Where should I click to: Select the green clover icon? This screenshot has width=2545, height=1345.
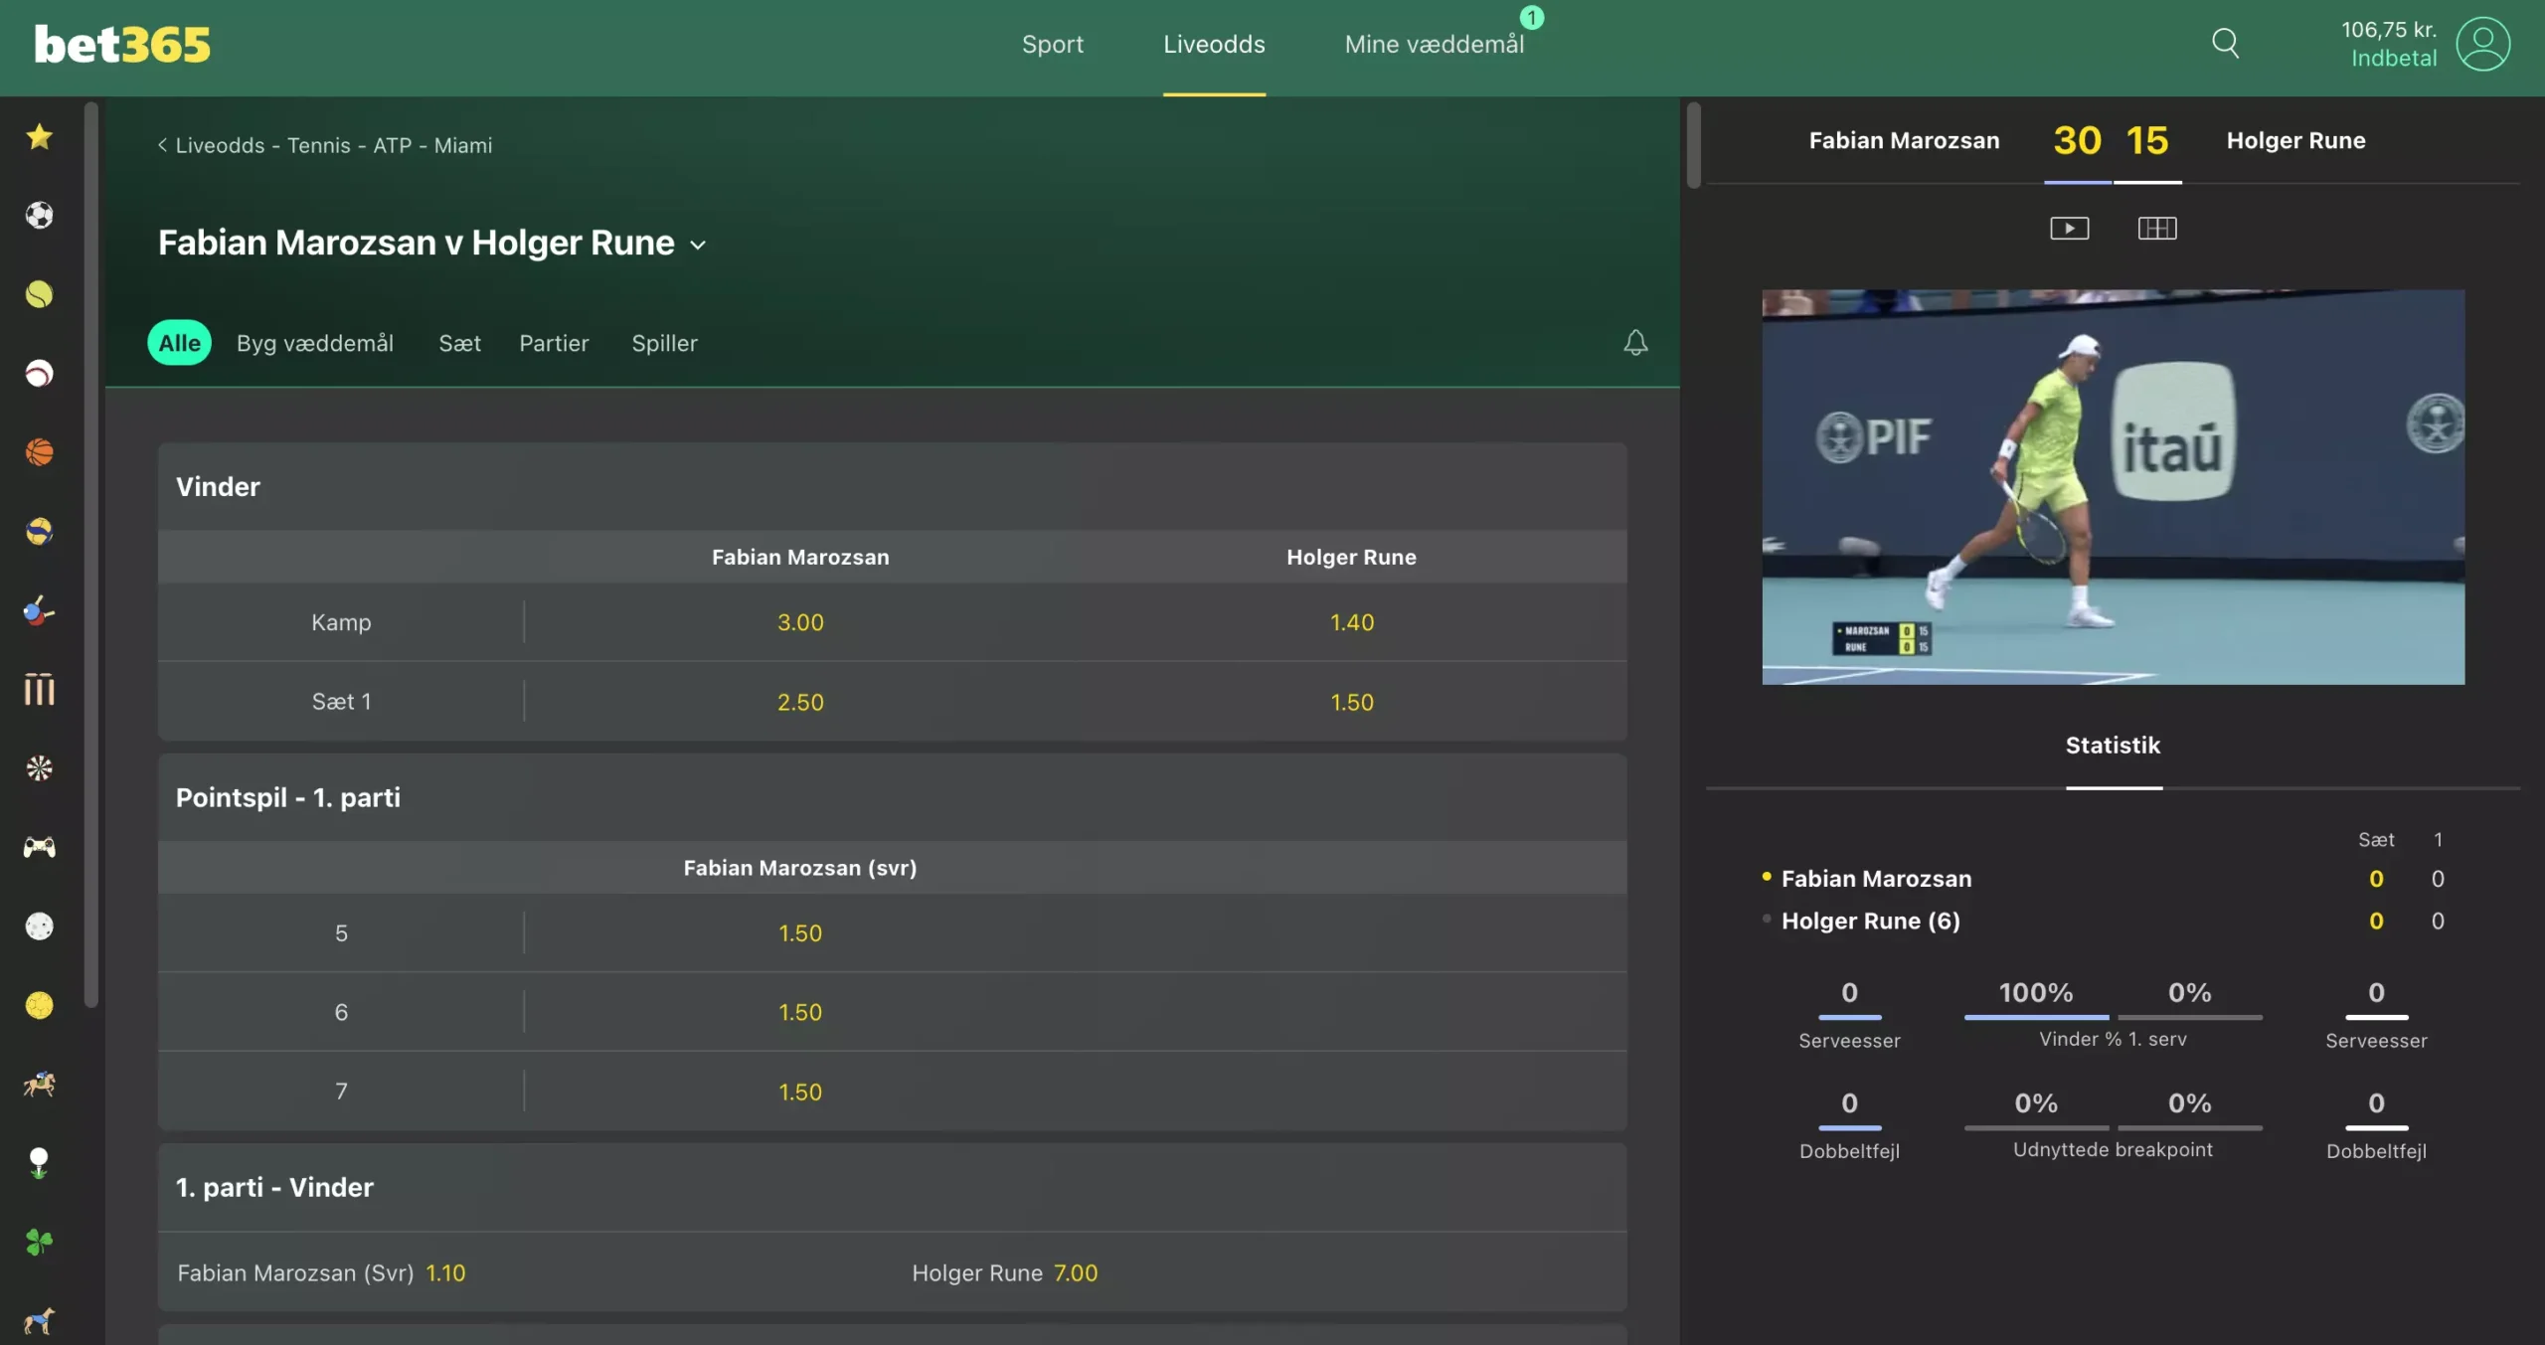click(40, 1242)
